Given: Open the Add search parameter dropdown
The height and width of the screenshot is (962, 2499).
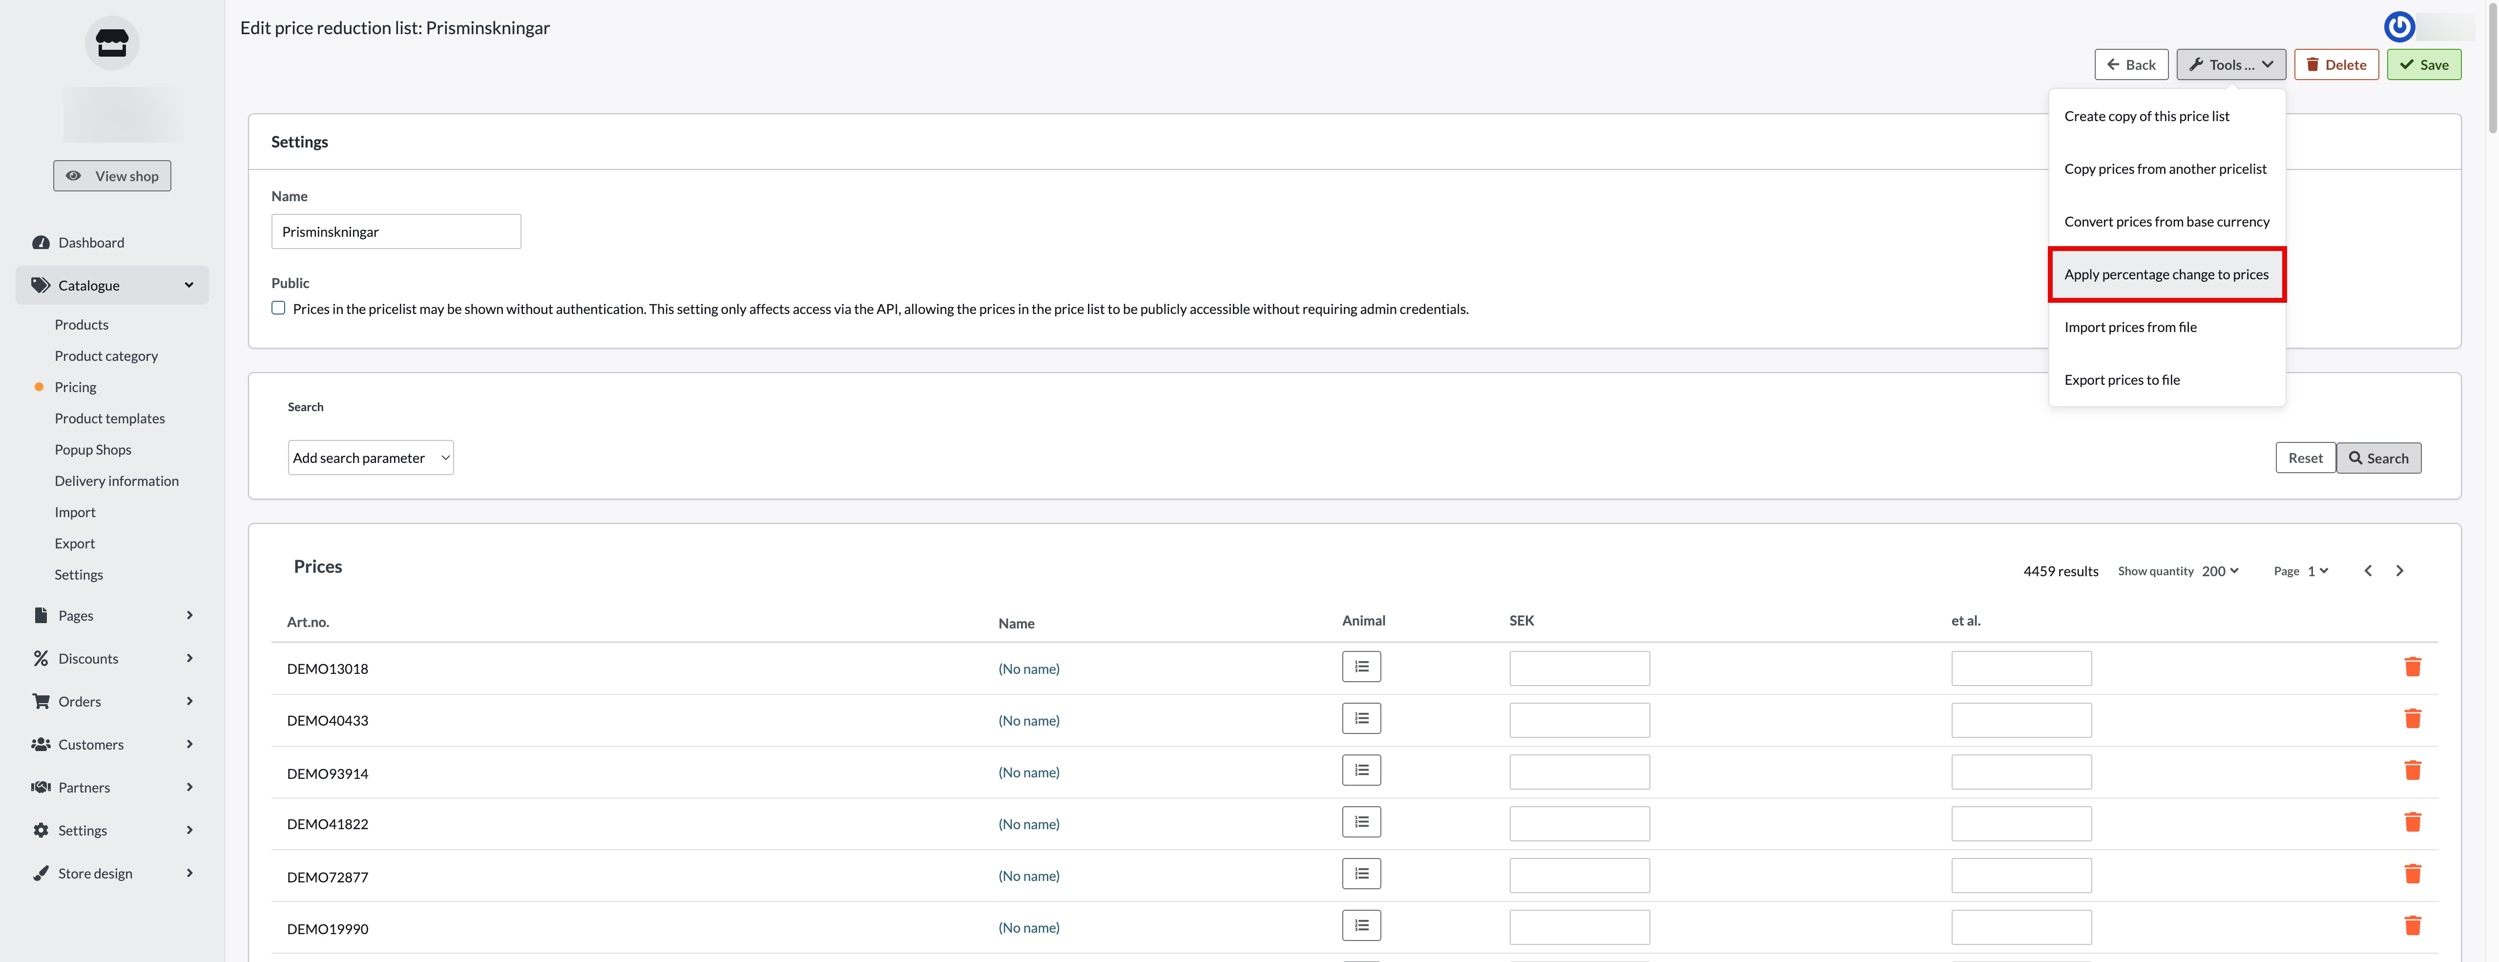Looking at the screenshot, I should point(371,458).
